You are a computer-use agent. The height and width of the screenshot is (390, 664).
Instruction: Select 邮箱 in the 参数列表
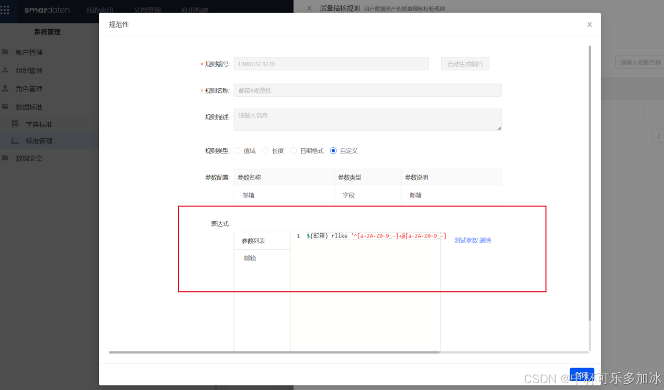pos(250,258)
